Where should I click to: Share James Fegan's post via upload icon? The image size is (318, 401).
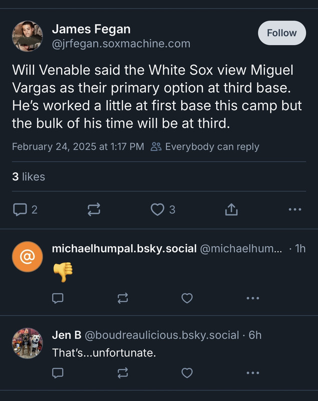(231, 210)
